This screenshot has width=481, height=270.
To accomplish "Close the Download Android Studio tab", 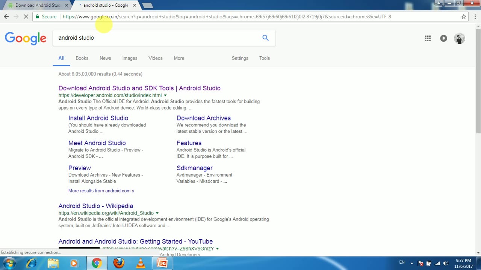I will 67,5.
